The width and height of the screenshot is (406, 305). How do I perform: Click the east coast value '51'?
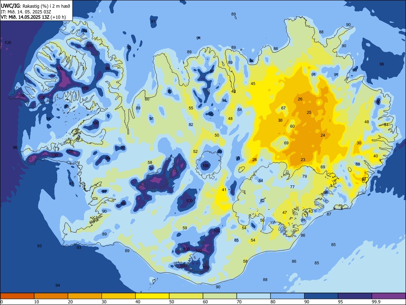pyautogui.click(x=386, y=124)
